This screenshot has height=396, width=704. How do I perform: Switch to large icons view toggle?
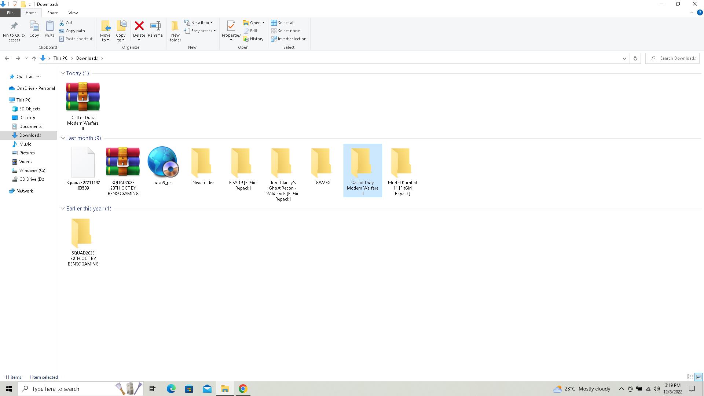(x=698, y=377)
